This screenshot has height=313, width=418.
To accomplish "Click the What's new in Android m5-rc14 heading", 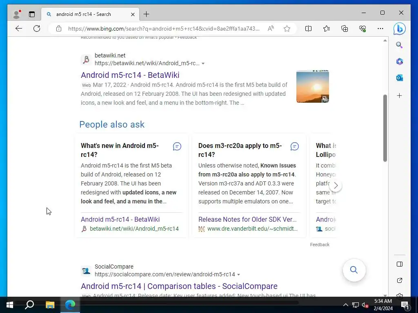I will (x=120, y=150).
